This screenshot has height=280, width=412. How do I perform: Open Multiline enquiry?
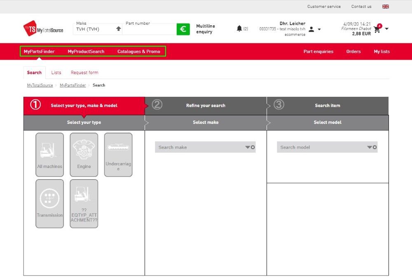pos(206,29)
